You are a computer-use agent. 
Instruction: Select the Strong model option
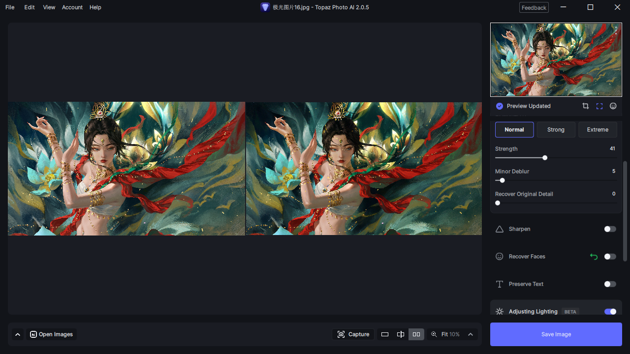[x=556, y=130]
